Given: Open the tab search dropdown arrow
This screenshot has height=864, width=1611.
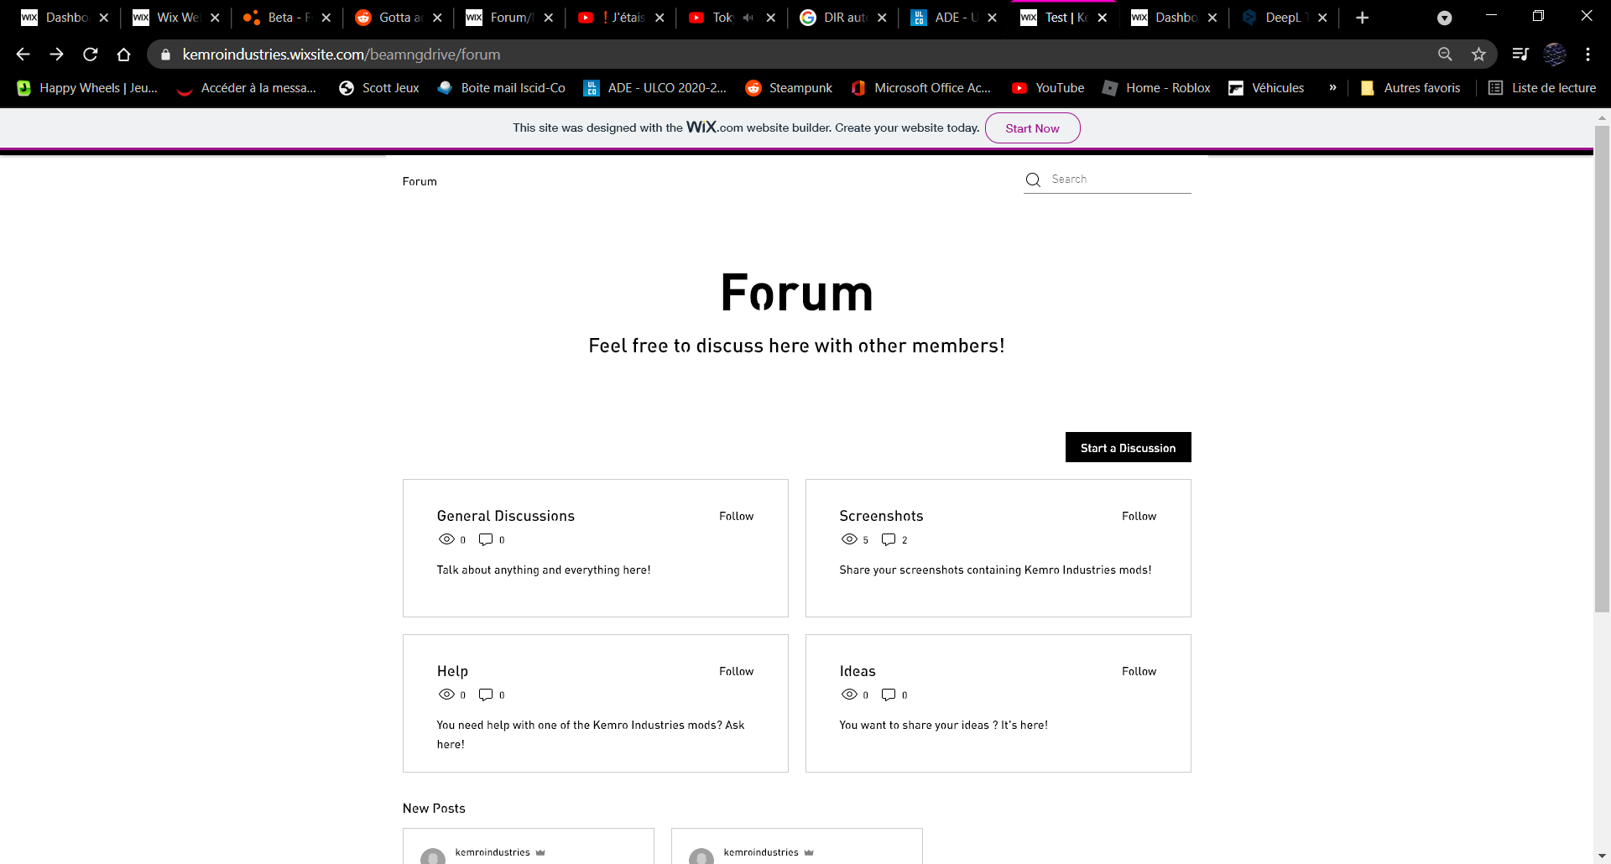Looking at the screenshot, I should pyautogui.click(x=1444, y=18).
